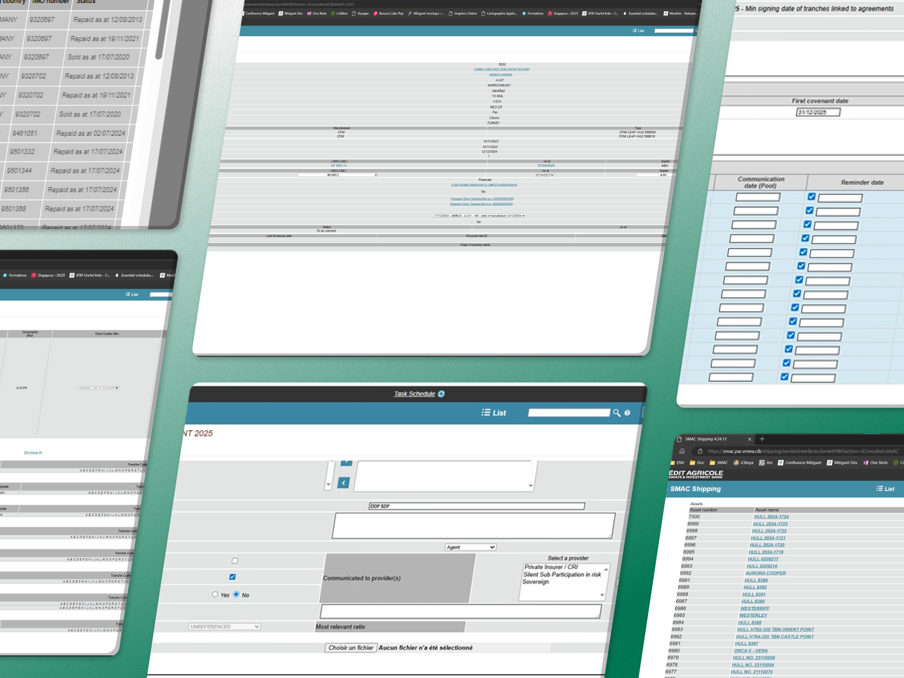Click the scrollbar in the IMO number table
The image size is (904, 678).
[x=161, y=29]
